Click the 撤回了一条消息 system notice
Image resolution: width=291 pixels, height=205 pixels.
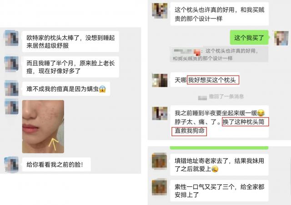pyautogui.click(x=221, y=97)
